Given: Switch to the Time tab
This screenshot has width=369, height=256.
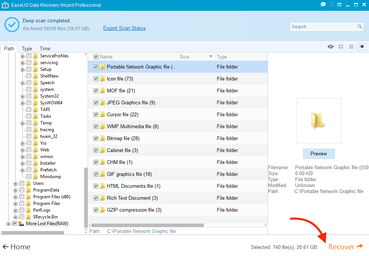Looking at the screenshot, I should point(45,48).
